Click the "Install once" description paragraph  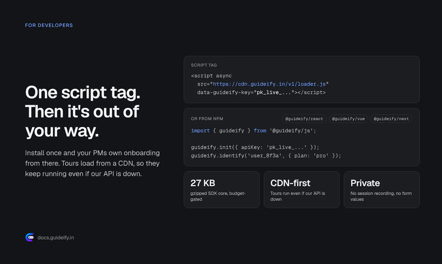pyautogui.click(x=92, y=163)
